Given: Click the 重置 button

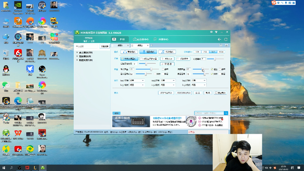Looking at the screenshot, I should click(198, 93).
